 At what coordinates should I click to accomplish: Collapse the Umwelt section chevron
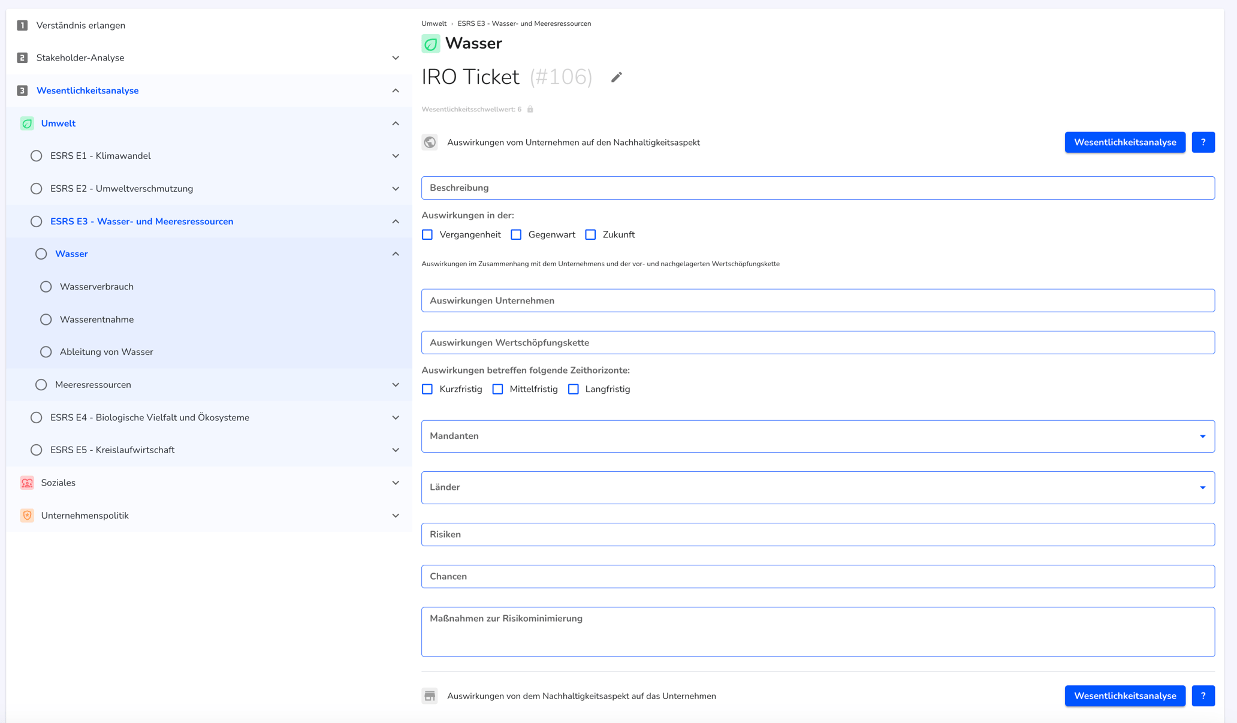click(x=396, y=123)
